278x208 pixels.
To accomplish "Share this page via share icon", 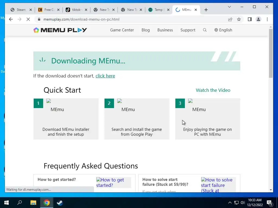I will [x=230, y=19].
